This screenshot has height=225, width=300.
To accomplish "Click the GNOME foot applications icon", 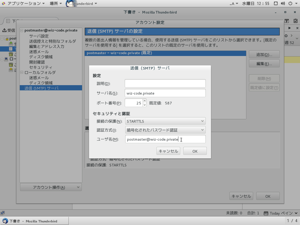I will (3, 3).
